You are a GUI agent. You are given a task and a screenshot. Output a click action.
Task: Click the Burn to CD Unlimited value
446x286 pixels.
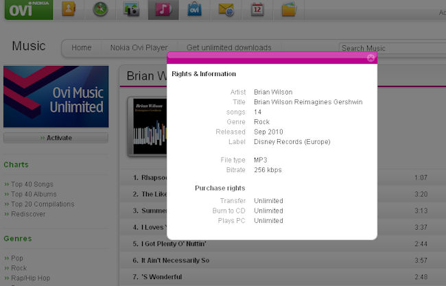pos(268,211)
